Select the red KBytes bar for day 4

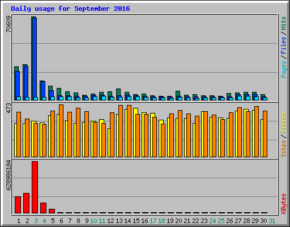(43, 208)
